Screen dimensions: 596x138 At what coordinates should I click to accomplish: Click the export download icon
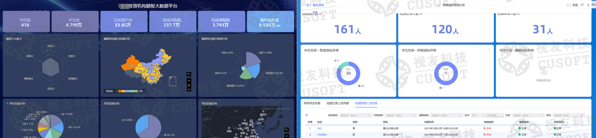(x=588, y=5)
